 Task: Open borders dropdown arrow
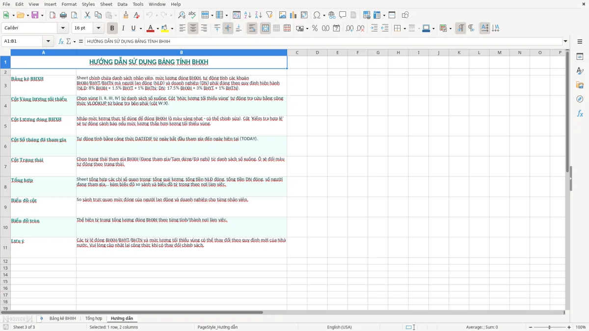coord(404,28)
